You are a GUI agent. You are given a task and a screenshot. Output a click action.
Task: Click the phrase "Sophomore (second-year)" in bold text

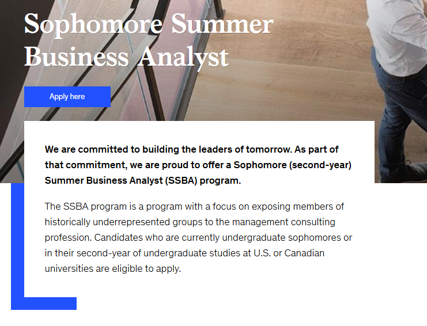[x=293, y=165]
